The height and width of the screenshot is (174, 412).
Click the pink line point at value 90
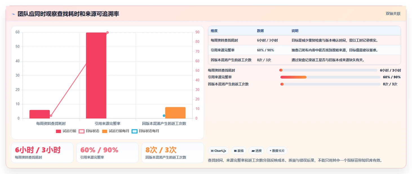pyautogui.click(x=107, y=33)
